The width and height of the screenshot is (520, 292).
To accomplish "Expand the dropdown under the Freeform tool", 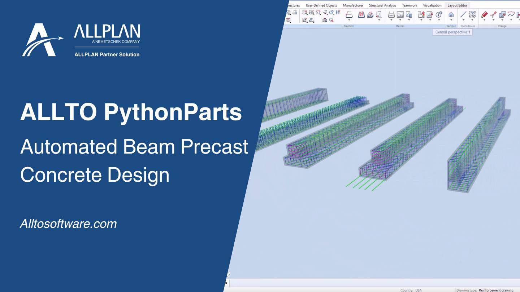I will point(349,20).
